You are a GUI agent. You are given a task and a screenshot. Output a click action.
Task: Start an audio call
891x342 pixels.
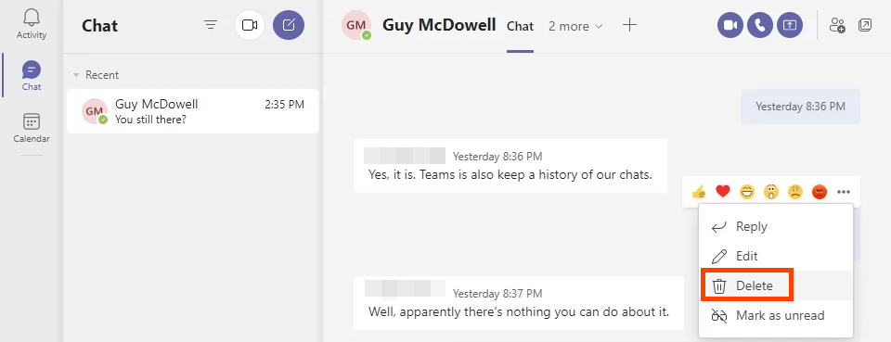(760, 26)
